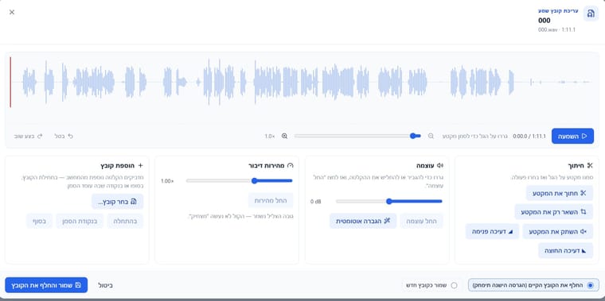Click the בטל undo button
This screenshot has width=605, height=301.
[64, 136]
